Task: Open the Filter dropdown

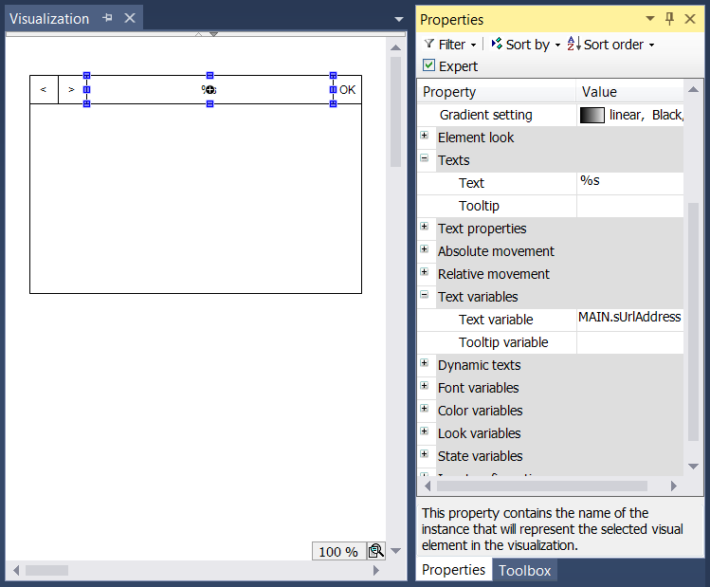Action: pos(450,45)
